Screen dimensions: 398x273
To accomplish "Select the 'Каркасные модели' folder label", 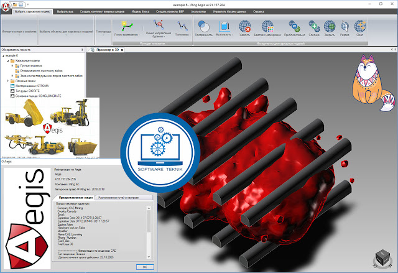I will pyautogui.click(x=27, y=61).
